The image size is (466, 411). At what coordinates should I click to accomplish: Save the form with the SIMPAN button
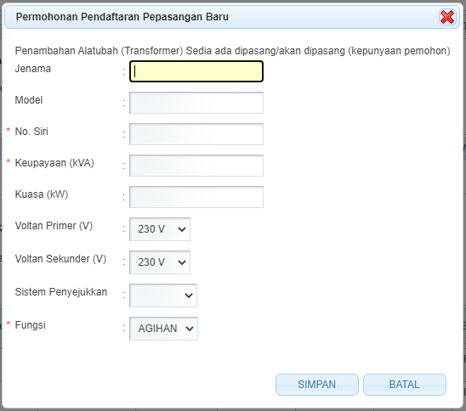point(317,385)
